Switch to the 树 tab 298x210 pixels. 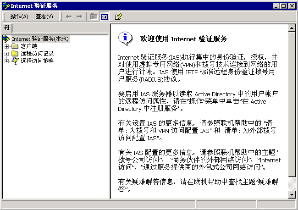7,28
